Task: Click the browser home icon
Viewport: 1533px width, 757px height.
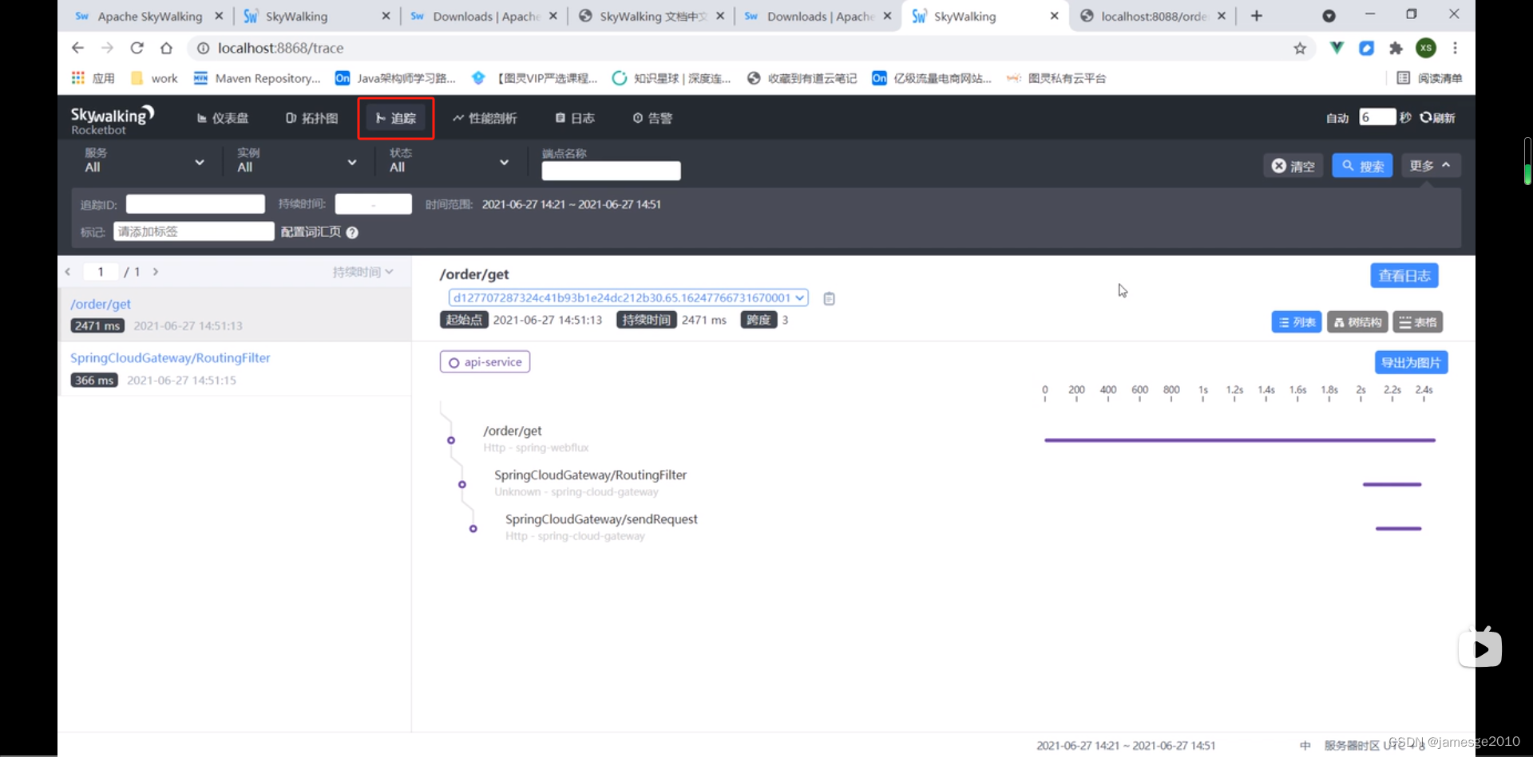Action: [166, 48]
